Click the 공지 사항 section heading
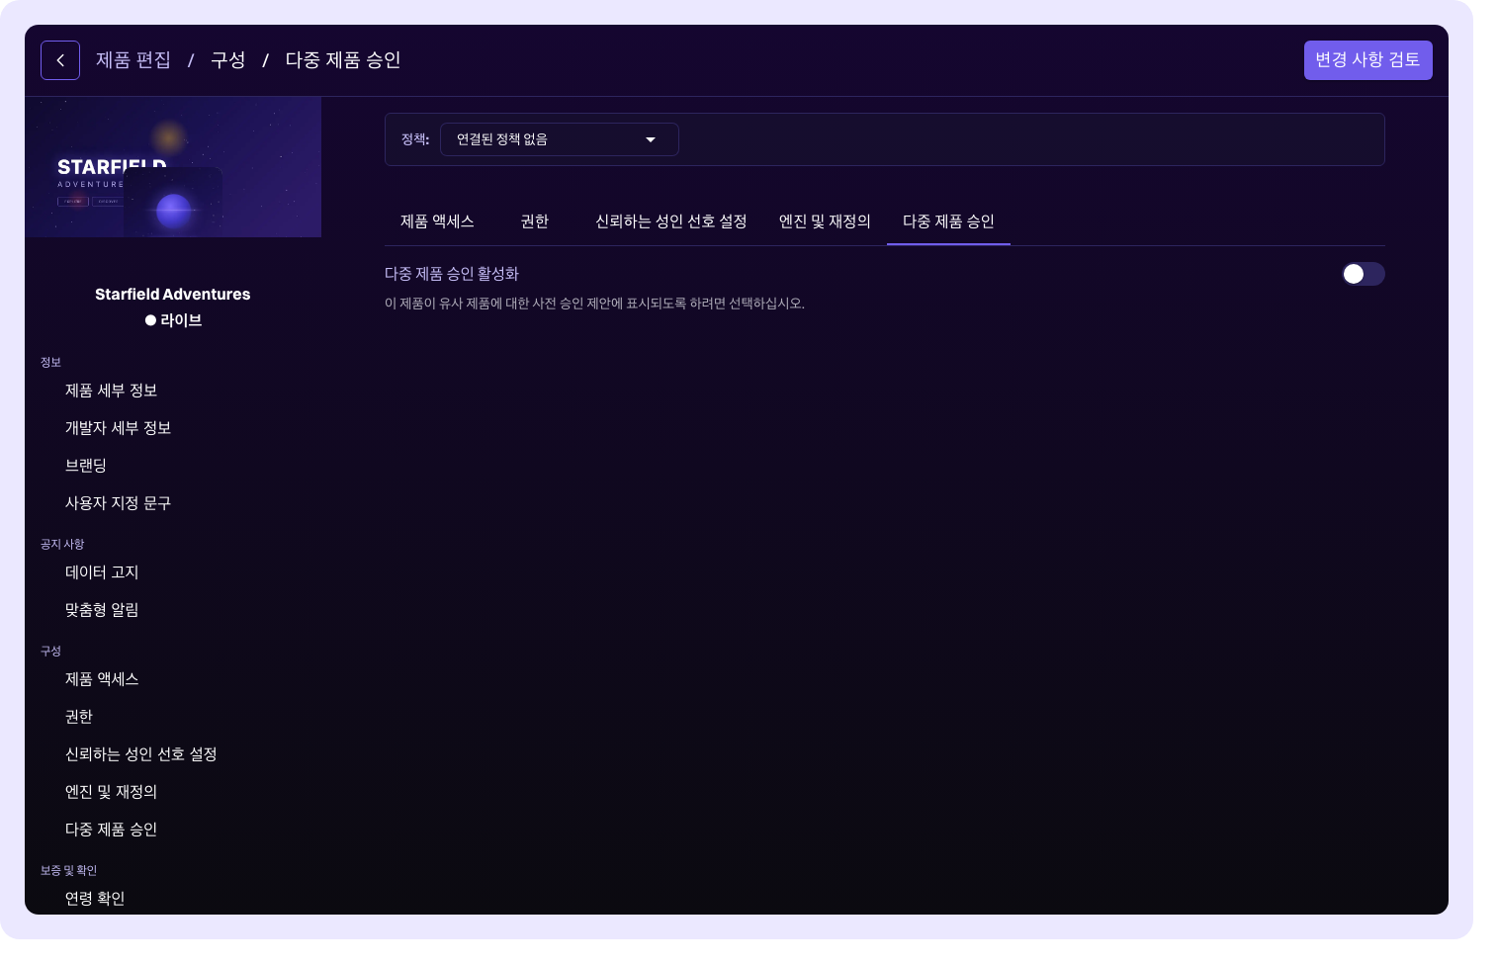 tap(62, 545)
